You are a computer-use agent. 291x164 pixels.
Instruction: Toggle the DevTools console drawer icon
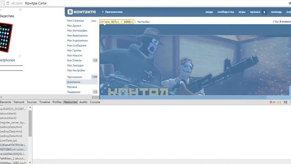pos(286,102)
